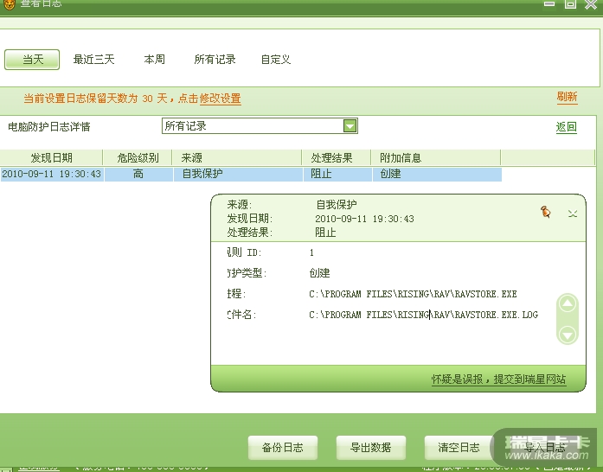The width and height of the screenshot is (603, 472).
Task: Click the RAVSTORE.EXE process path text
Action: coord(413,294)
